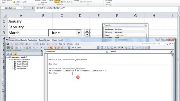Open the Format menu
This screenshot has height=101, width=180.
point(35,44)
